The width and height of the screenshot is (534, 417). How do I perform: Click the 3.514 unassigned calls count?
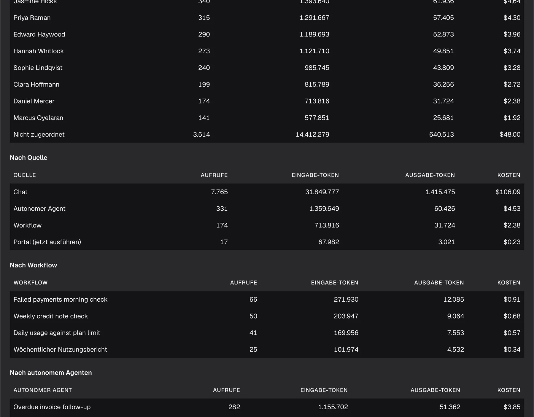tap(201, 134)
